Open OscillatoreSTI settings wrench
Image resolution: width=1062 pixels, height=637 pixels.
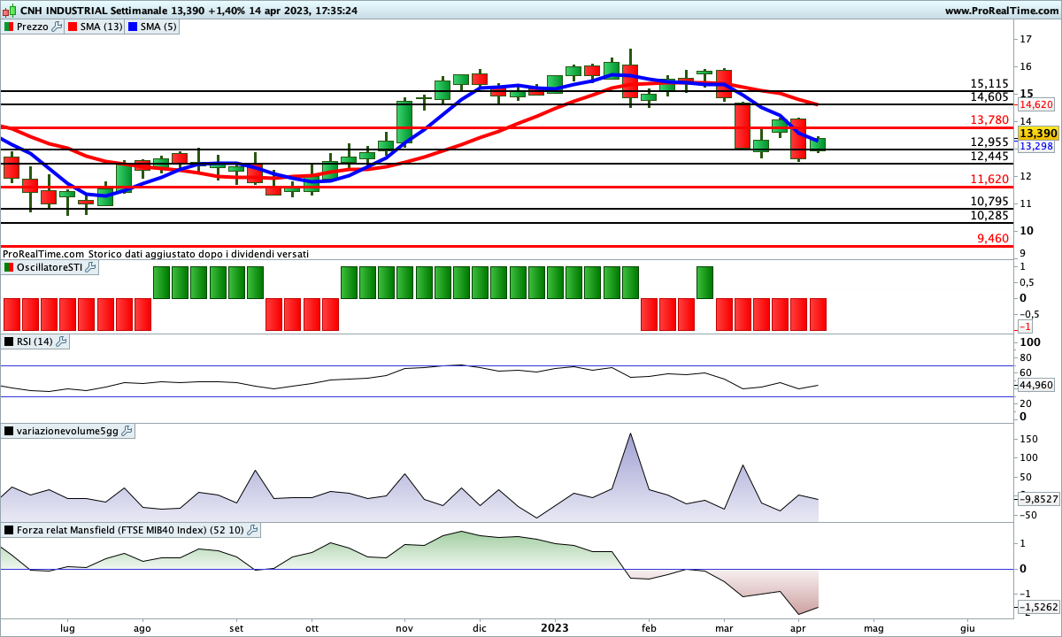coord(90,267)
